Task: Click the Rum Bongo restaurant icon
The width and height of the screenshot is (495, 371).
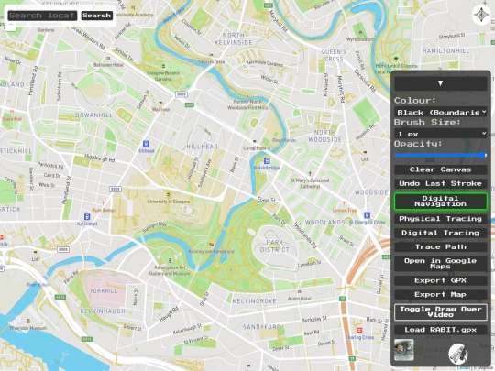Action: point(104,203)
